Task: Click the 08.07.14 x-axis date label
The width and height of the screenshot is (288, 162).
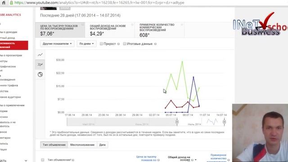Action: click(x=188, y=115)
